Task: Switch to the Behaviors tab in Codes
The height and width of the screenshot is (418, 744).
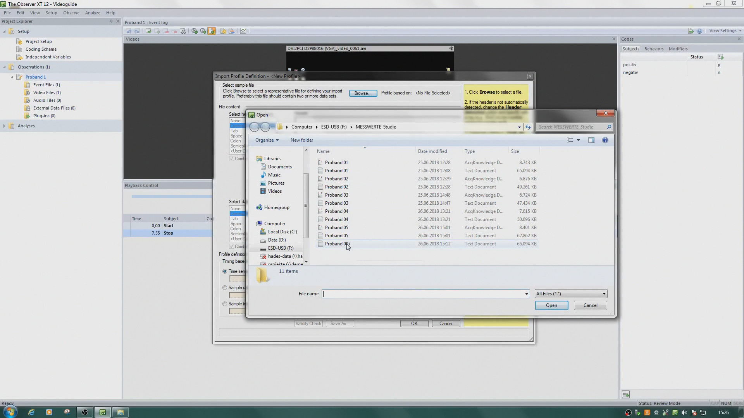Action: click(x=654, y=49)
